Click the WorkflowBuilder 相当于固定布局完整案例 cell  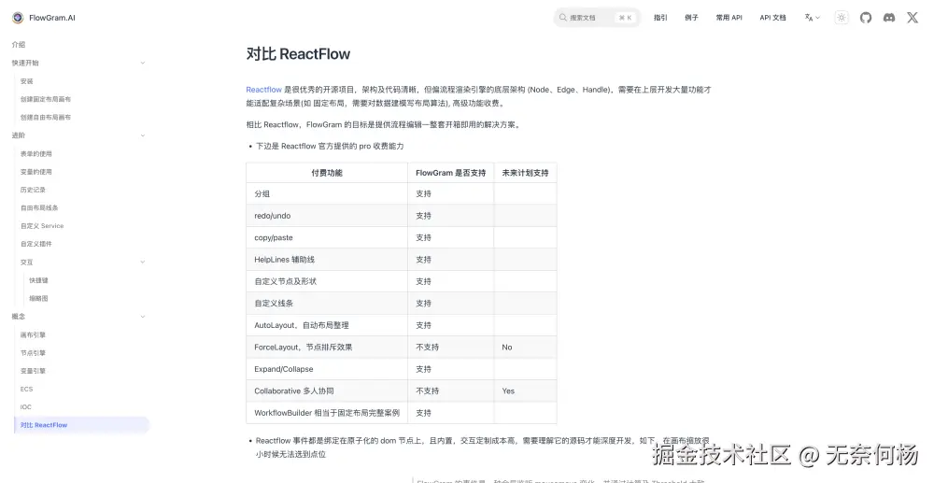[327, 413]
